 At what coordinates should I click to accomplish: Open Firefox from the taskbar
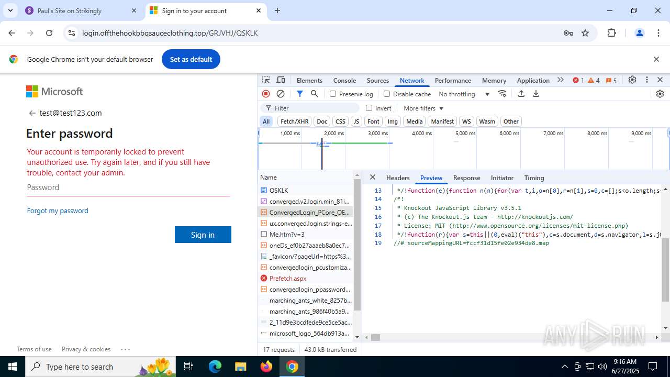pyautogui.click(x=266, y=367)
